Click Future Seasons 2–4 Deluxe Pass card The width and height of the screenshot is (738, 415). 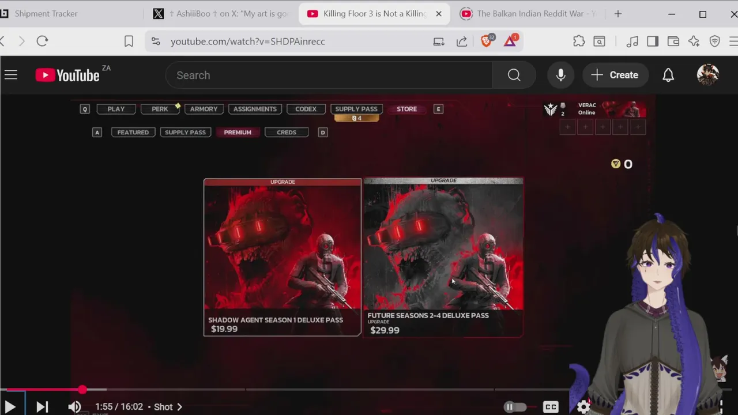pos(443,257)
